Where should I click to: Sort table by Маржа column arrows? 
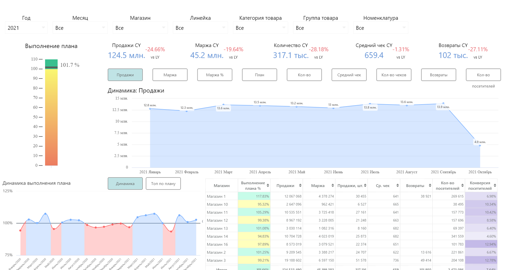point(333,185)
